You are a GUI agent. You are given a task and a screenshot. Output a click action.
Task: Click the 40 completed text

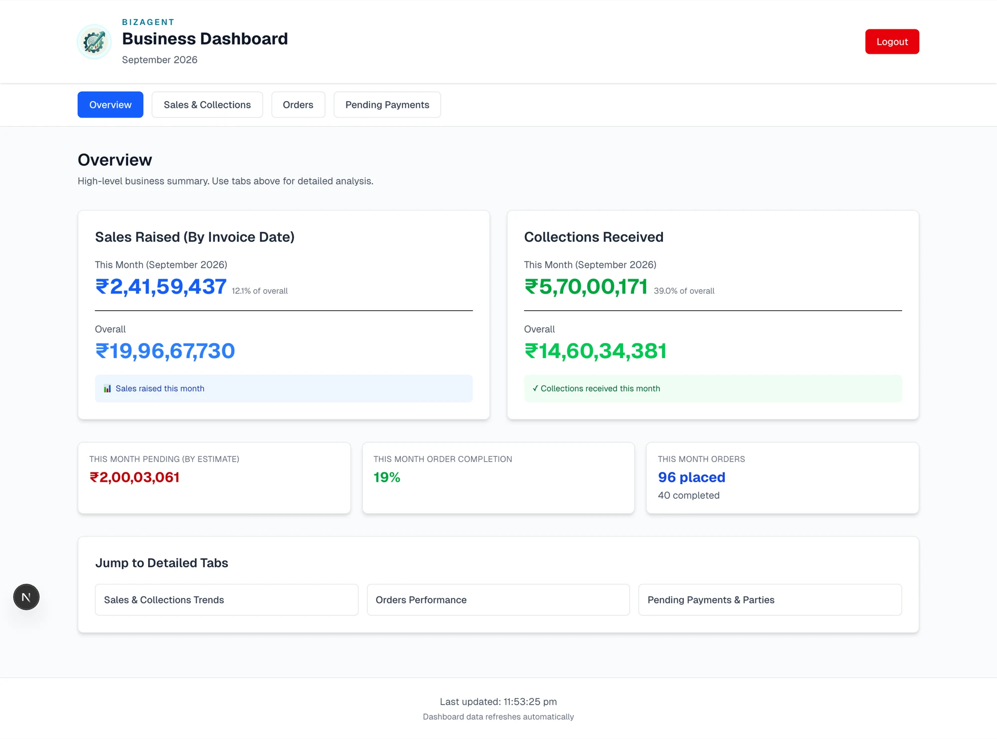[x=688, y=496]
